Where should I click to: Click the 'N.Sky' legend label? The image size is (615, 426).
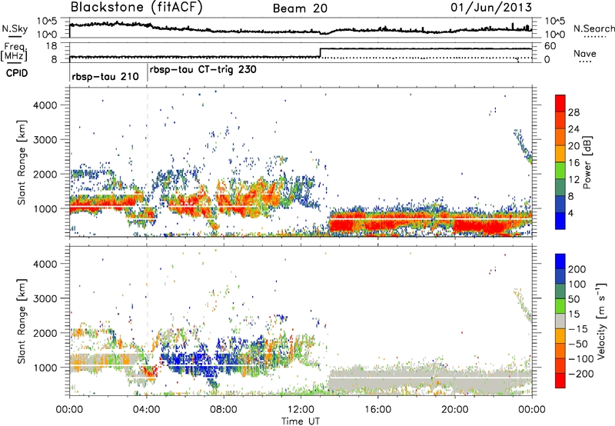point(15,28)
